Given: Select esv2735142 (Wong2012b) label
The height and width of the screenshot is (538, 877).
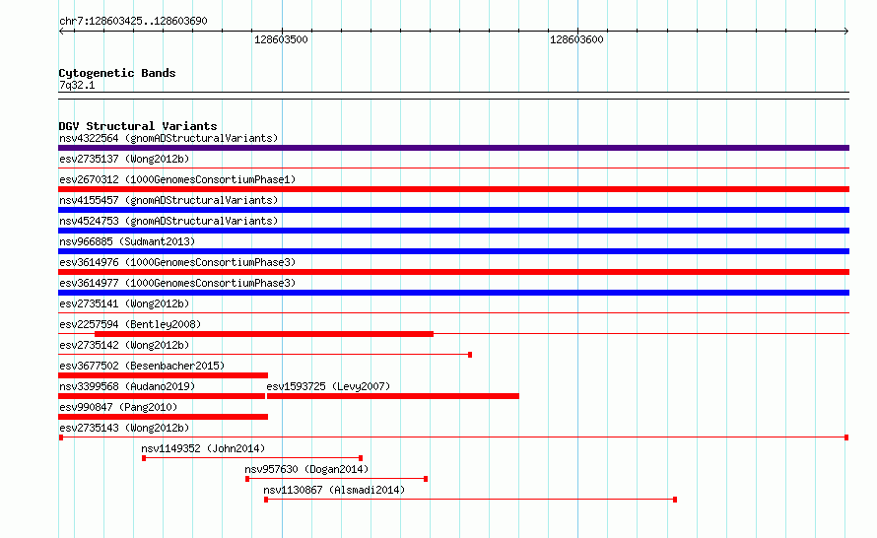Looking at the screenshot, I should click(x=124, y=345).
